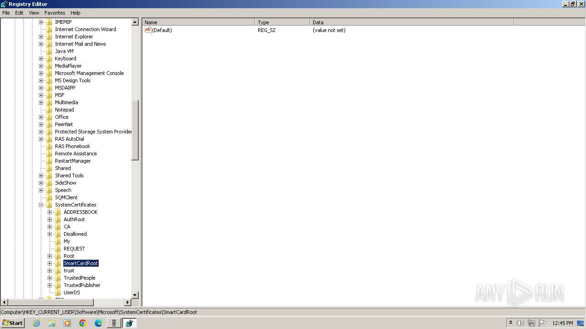Select the Notepad key folder icon
This screenshot has height=329, width=586.
[49, 110]
